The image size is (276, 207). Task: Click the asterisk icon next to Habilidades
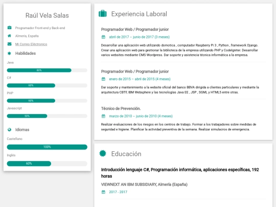pyautogui.click(x=9, y=53)
